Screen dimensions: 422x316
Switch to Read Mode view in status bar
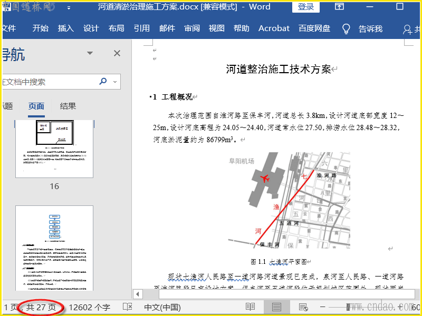pos(250,307)
